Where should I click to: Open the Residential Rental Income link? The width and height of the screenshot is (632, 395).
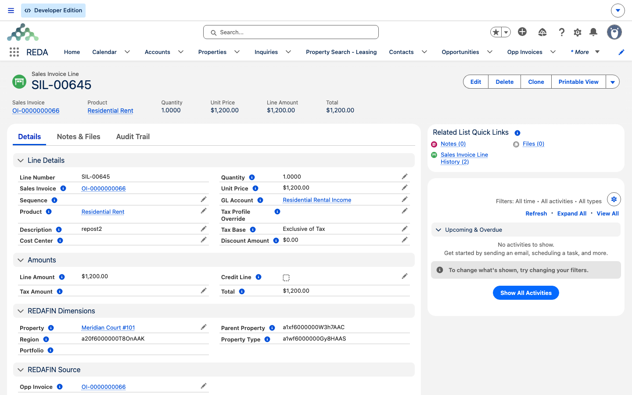pyautogui.click(x=317, y=200)
